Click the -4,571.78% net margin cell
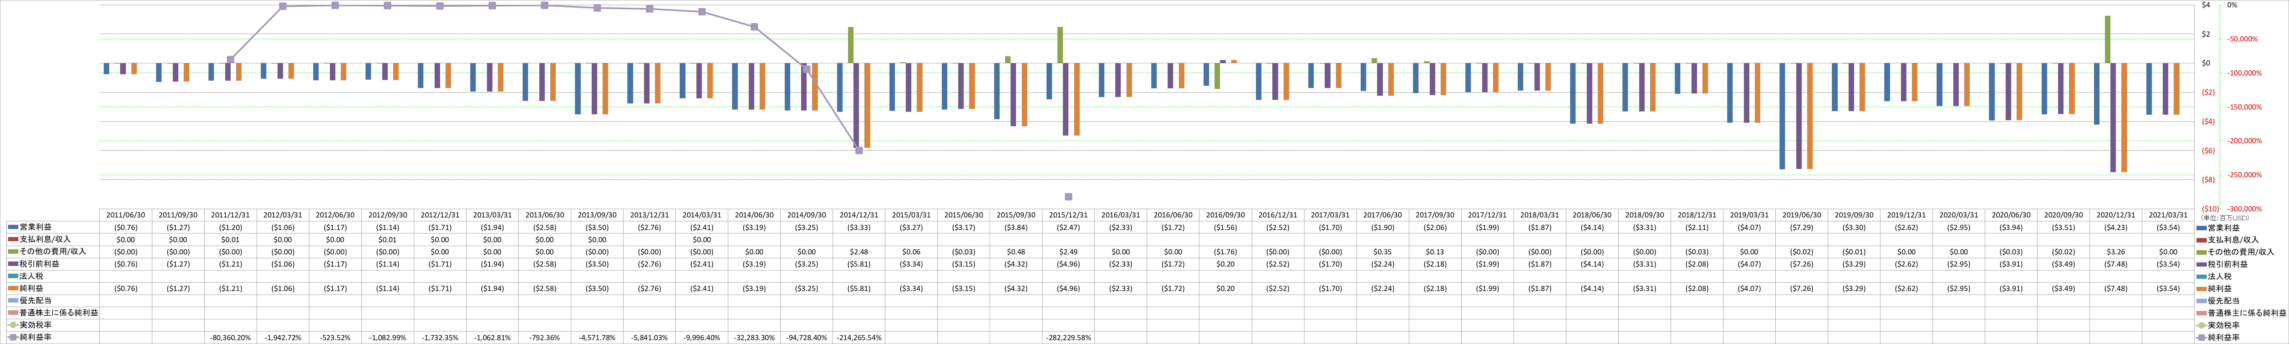 click(x=597, y=338)
